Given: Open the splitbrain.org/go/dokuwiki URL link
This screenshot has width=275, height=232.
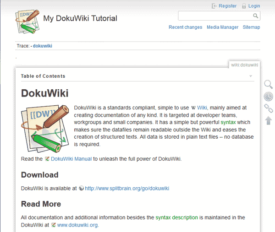Looking at the screenshot, I should [127, 189].
